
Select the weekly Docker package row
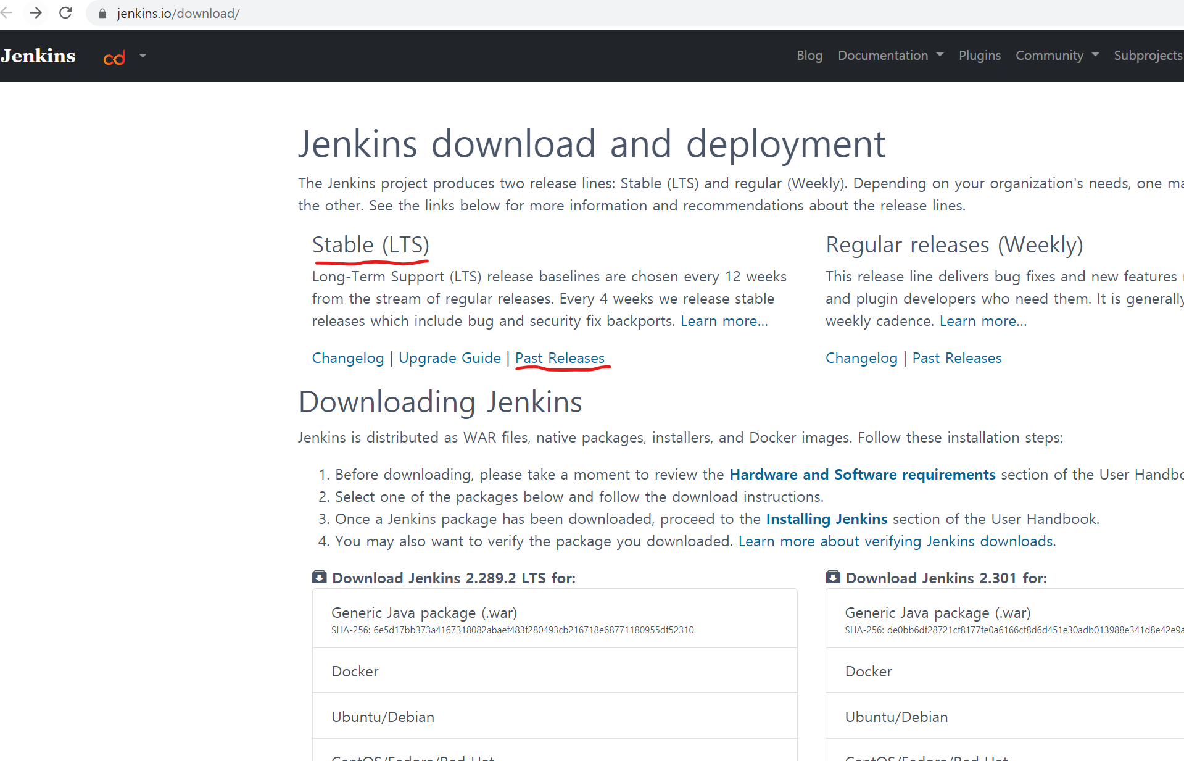[1005, 671]
